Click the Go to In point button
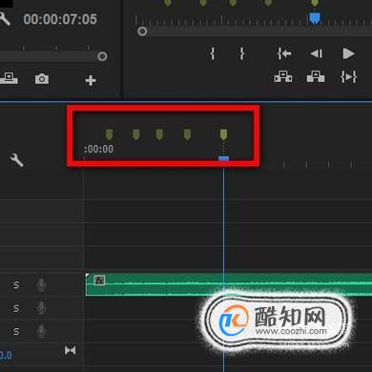The image size is (372, 372). coord(284,53)
